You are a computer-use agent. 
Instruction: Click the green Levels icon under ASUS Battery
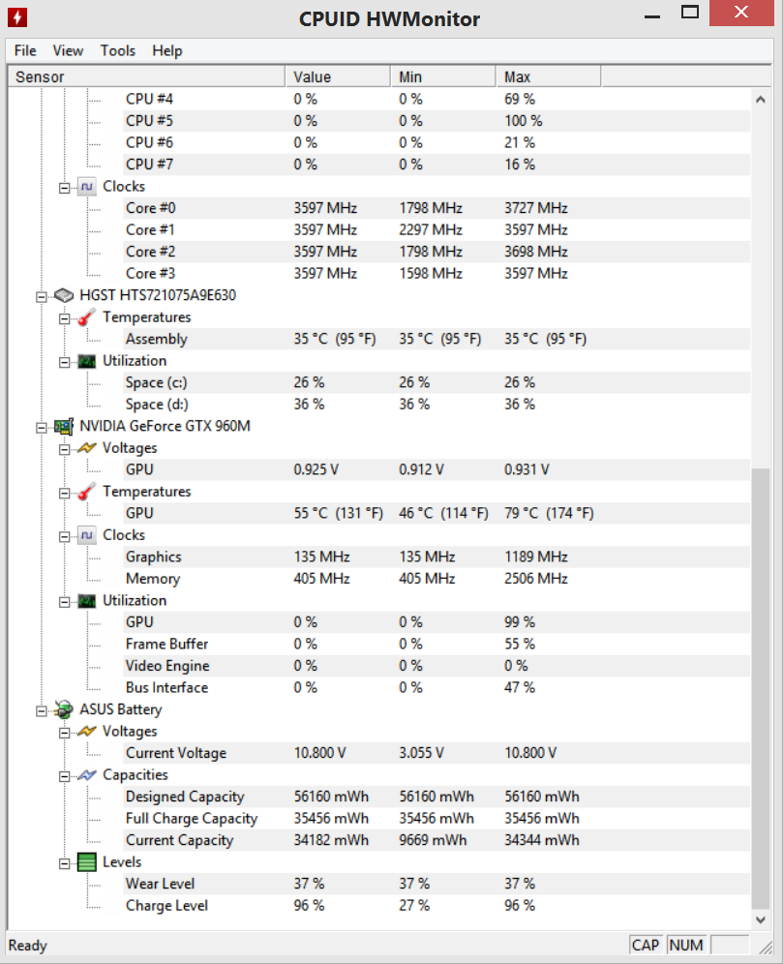(87, 862)
